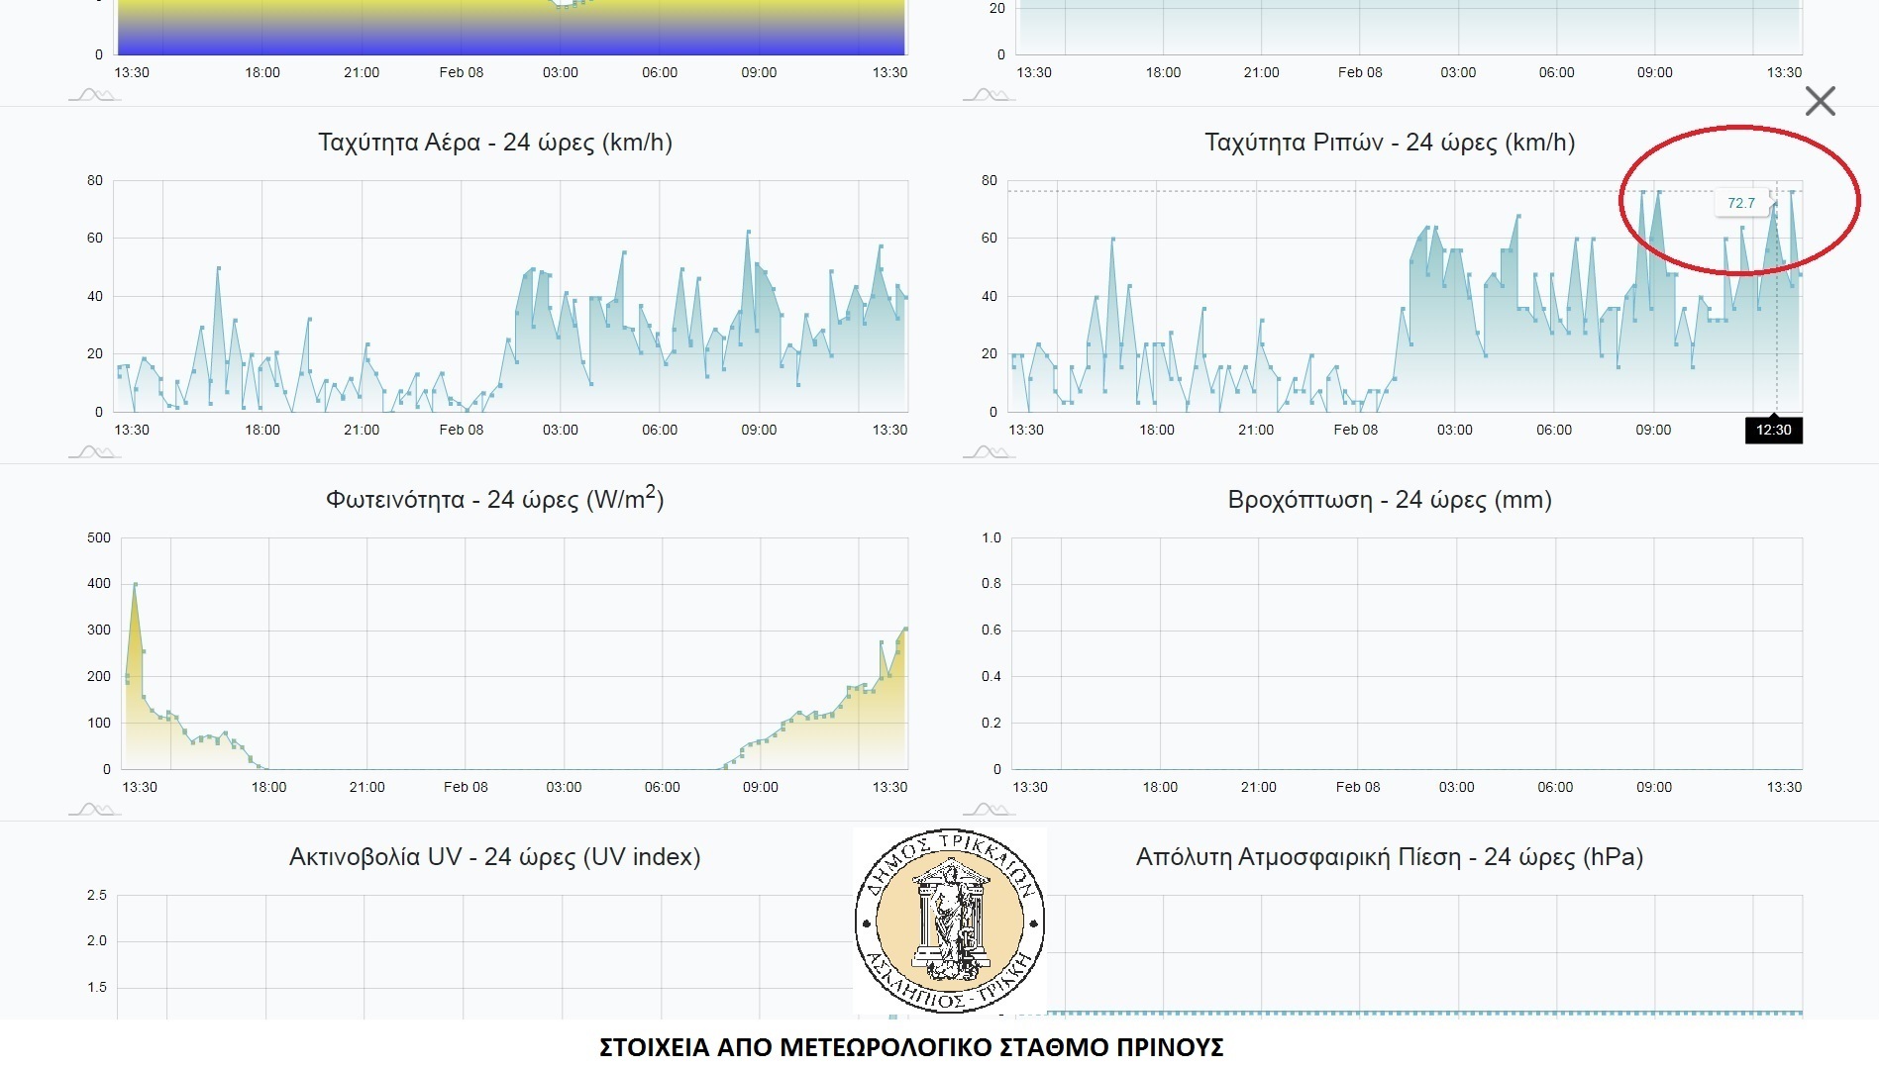Screen dimensions: 1879x1069
Task: Click the Ταχύτητα Αέρα - 24 ώρες chart title
Action: pos(495,143)
